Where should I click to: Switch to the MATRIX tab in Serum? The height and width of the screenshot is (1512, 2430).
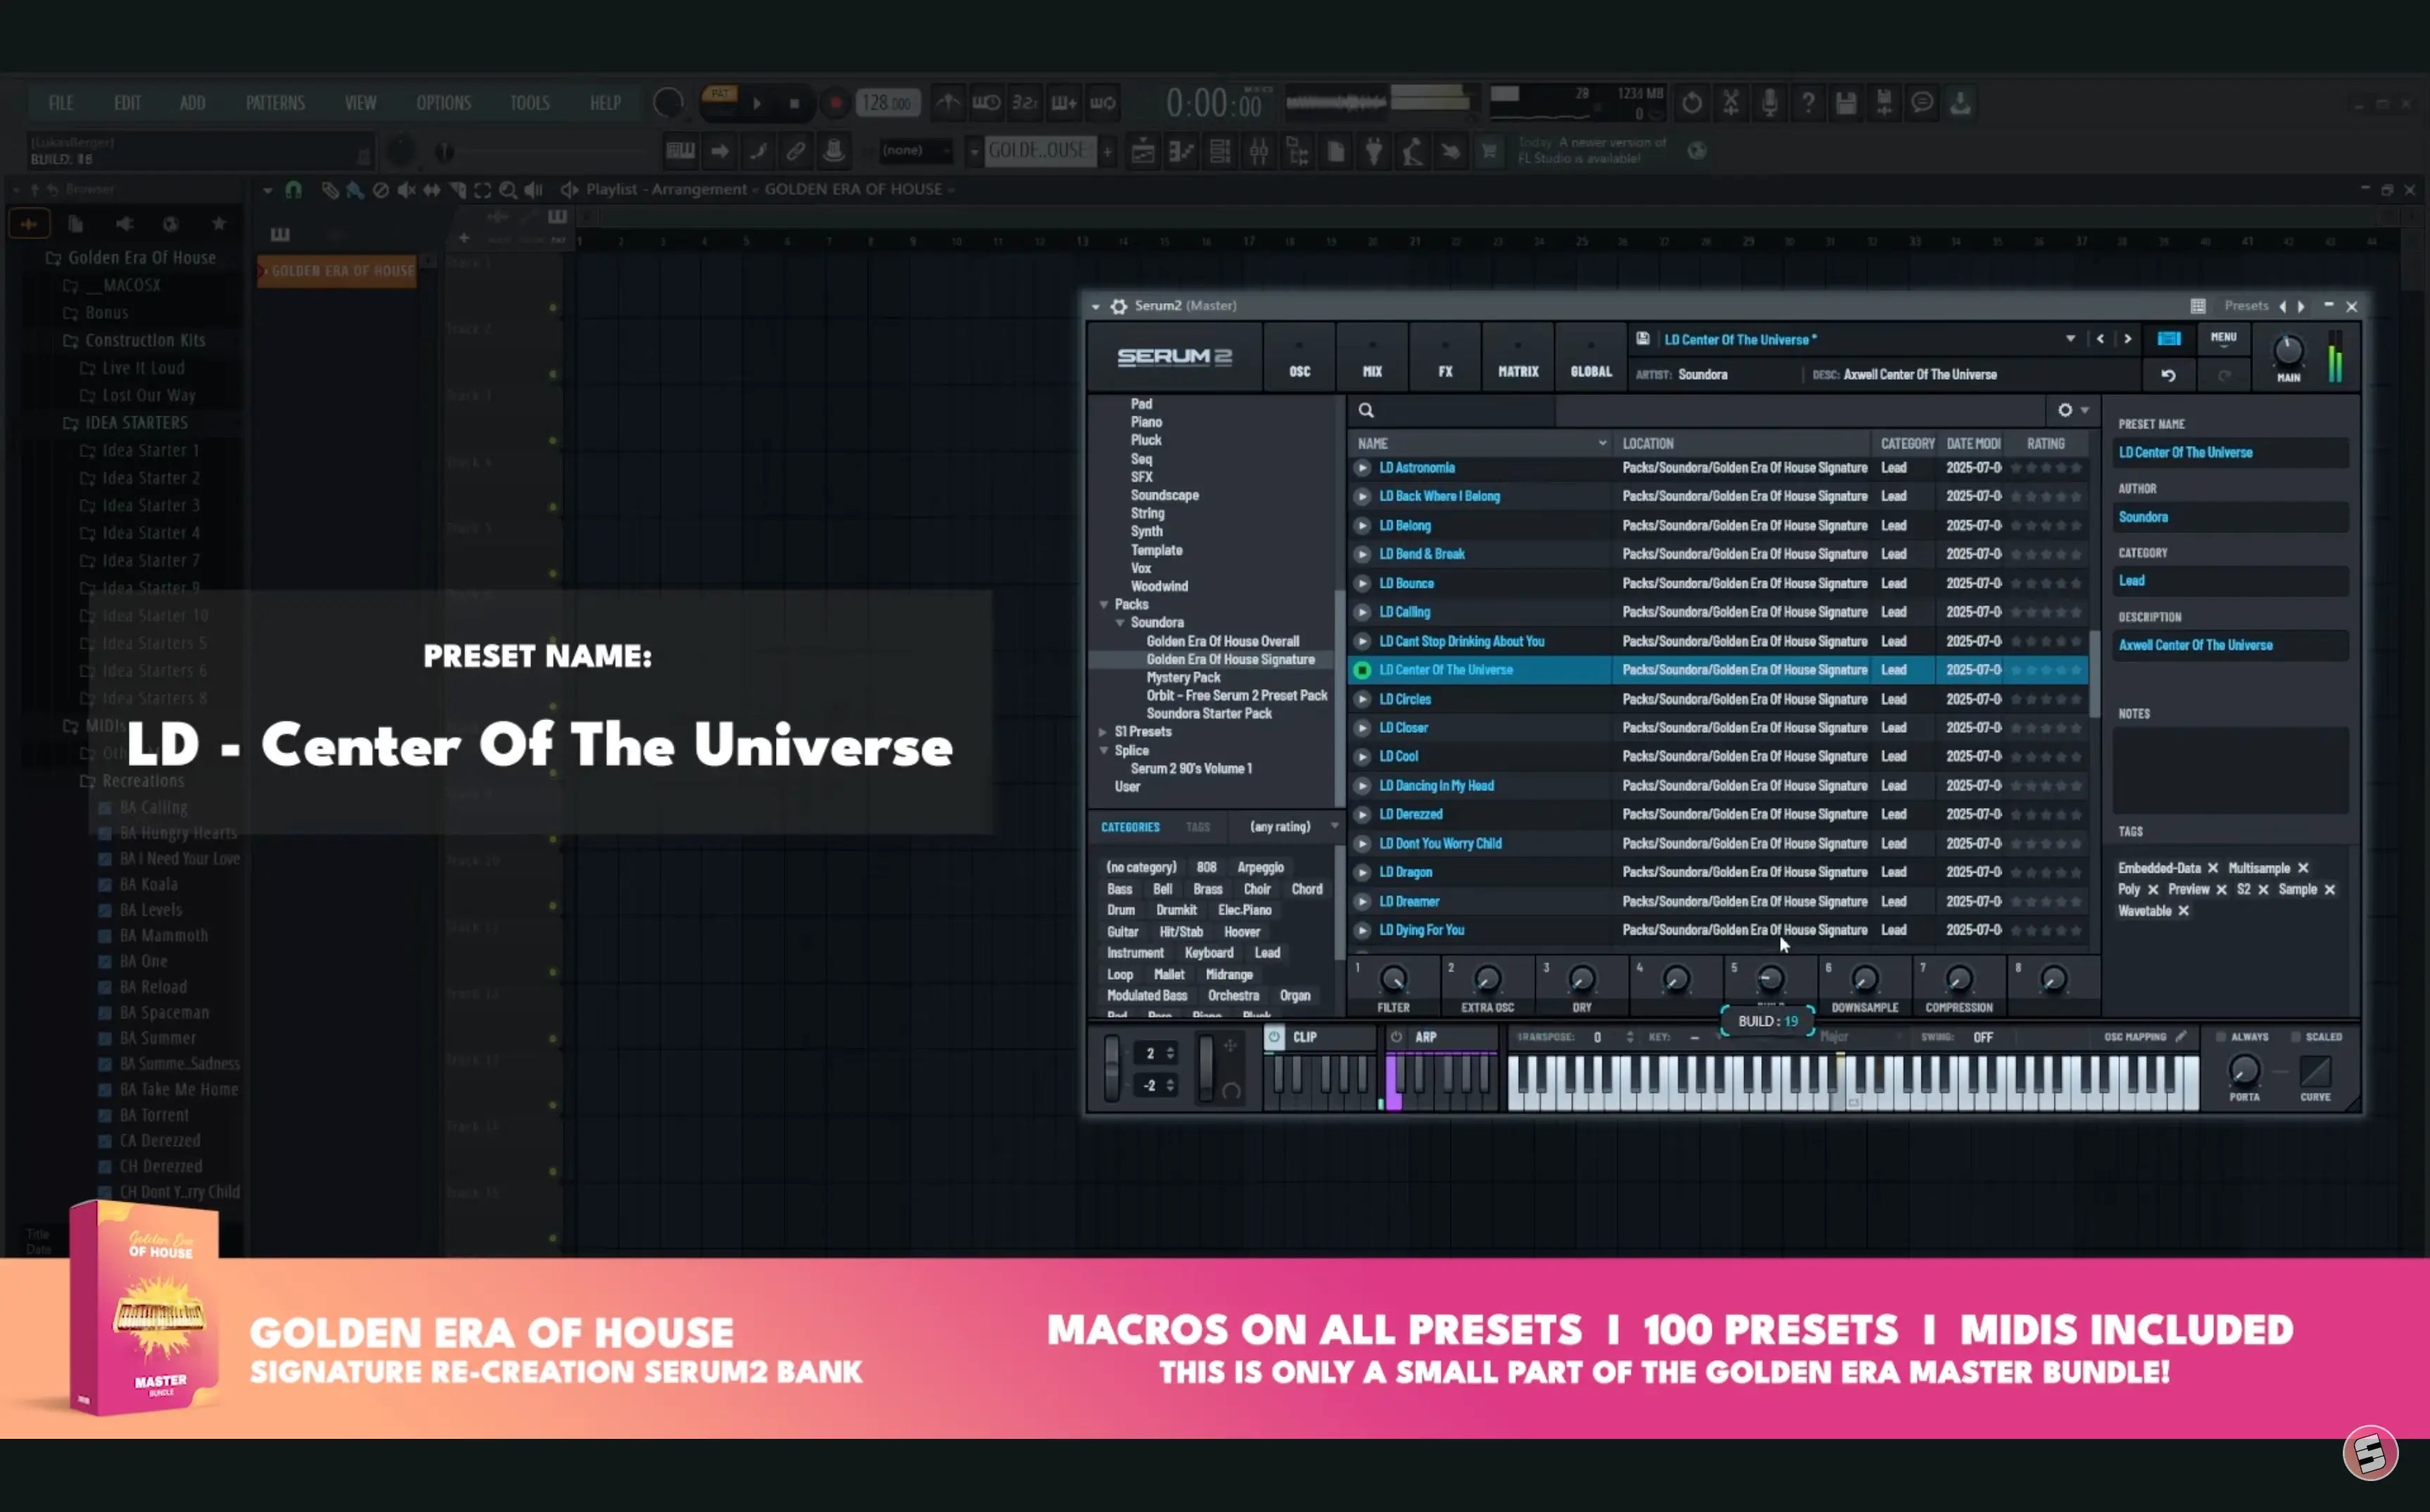pyautogui.click(x=1518, y=359)
